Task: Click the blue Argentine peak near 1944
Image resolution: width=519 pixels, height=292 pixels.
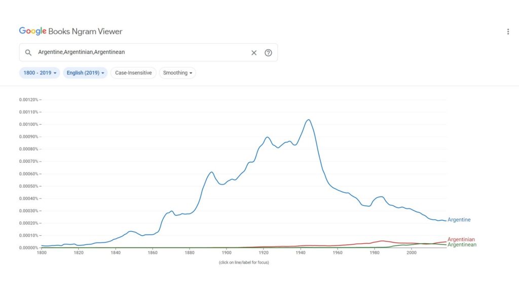Action: pyautogui.click(x=308, y=120)
